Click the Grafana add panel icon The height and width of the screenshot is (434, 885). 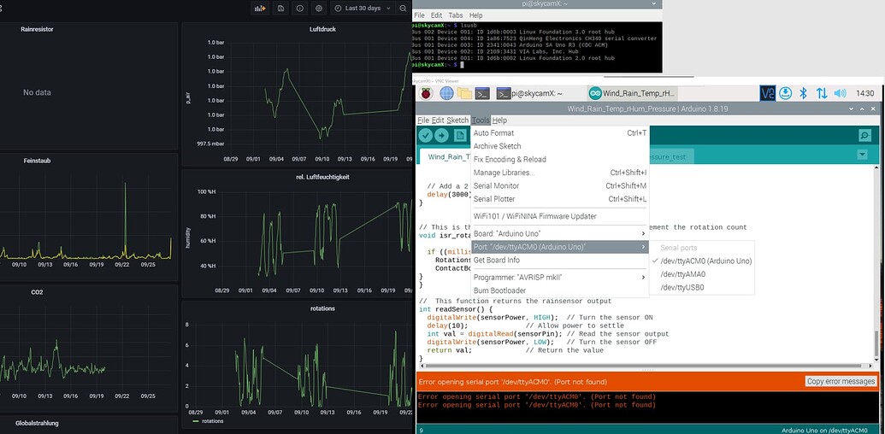coord(260,9)
